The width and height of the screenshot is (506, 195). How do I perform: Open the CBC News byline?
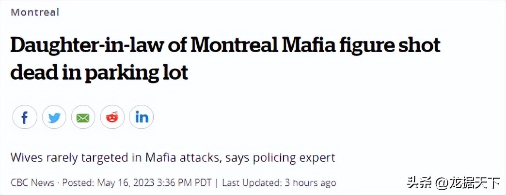coord(32,183)
